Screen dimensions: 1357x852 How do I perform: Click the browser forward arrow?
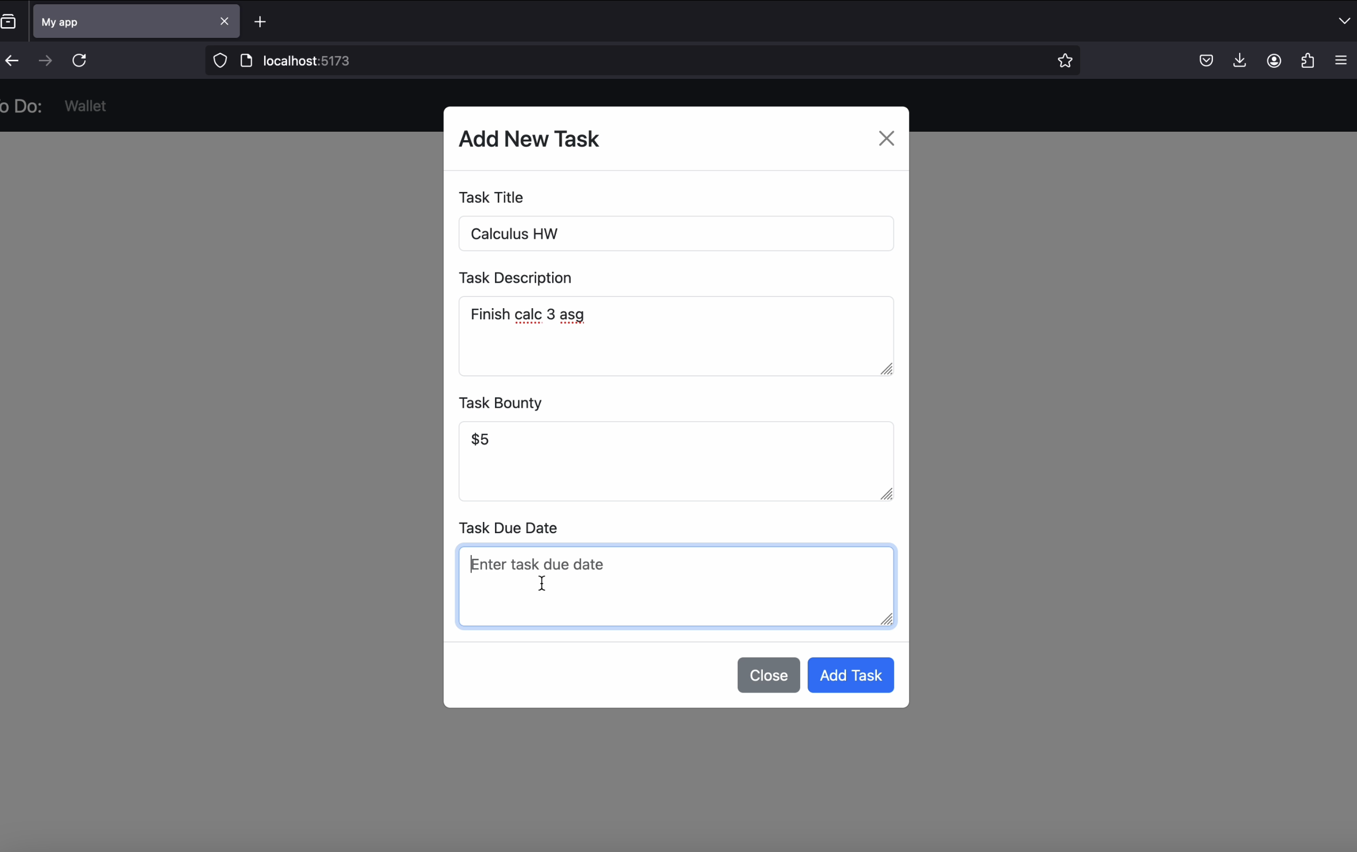pyautogui.click(x=46, y=61)
